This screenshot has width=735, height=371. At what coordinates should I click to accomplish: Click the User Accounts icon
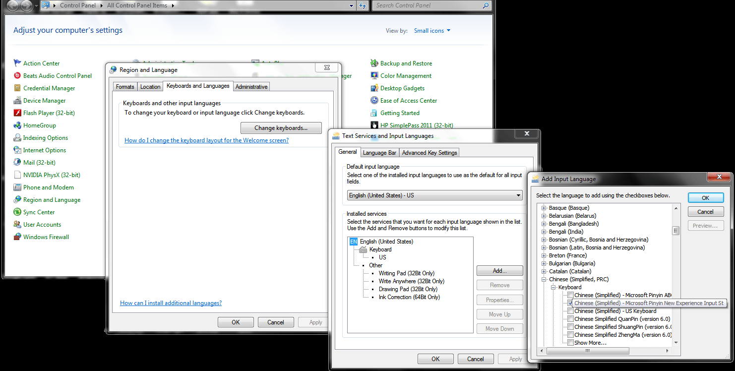pos(18,225)
